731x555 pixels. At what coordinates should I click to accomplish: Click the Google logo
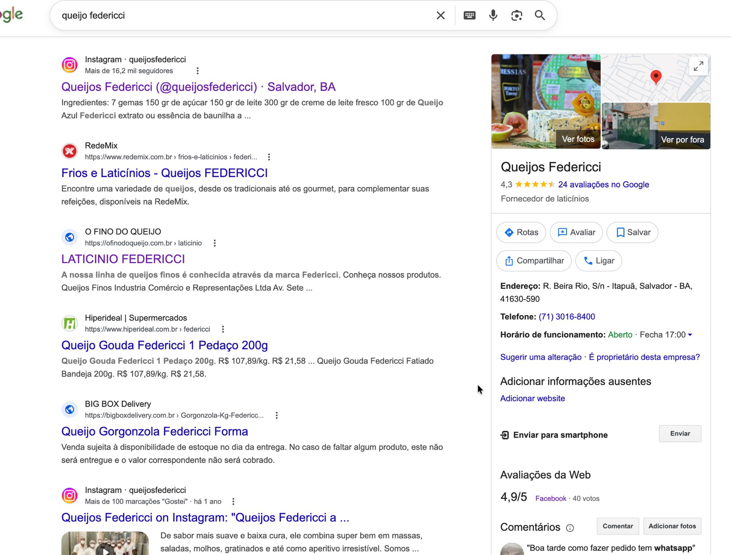11,15
